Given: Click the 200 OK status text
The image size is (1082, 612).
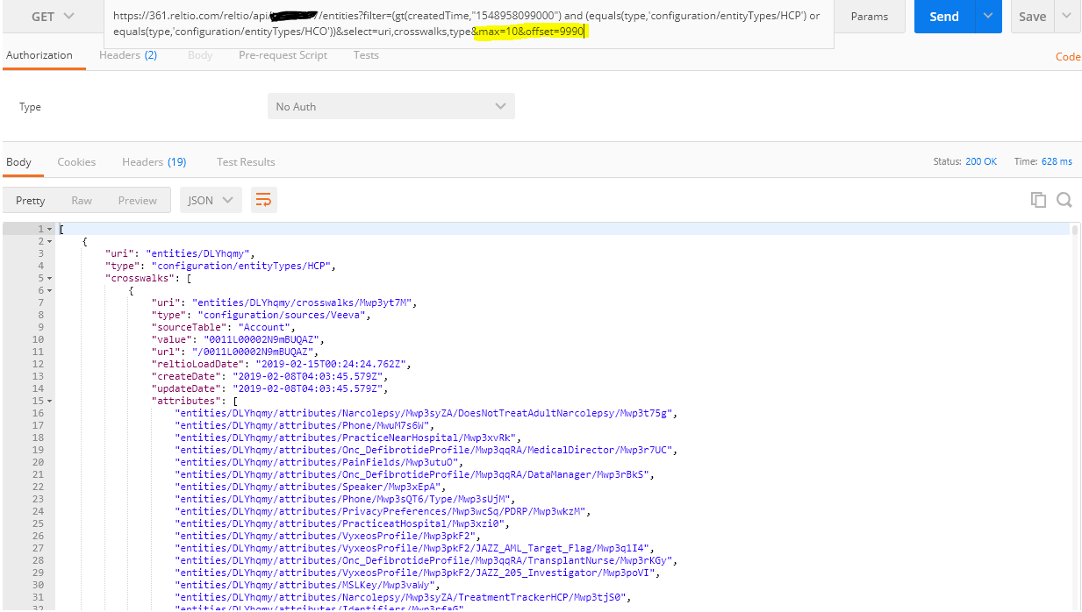Looking at the screenshot, I should coord(981,162).
